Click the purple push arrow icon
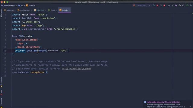This screenshot has width=193, height=108. click(176, 5)
